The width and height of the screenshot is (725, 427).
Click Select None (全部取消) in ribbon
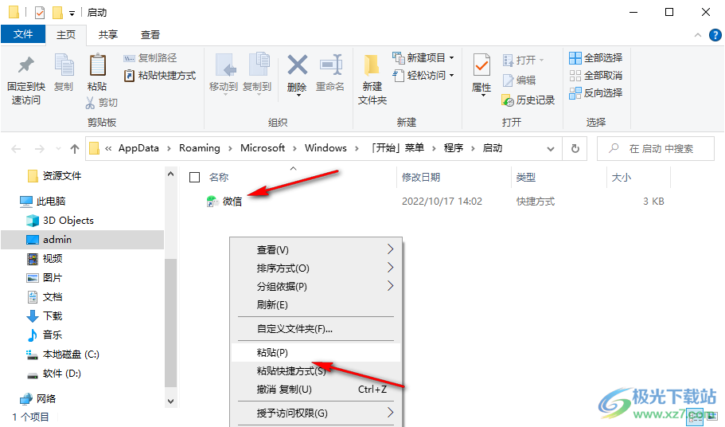(x=596, y=76)
